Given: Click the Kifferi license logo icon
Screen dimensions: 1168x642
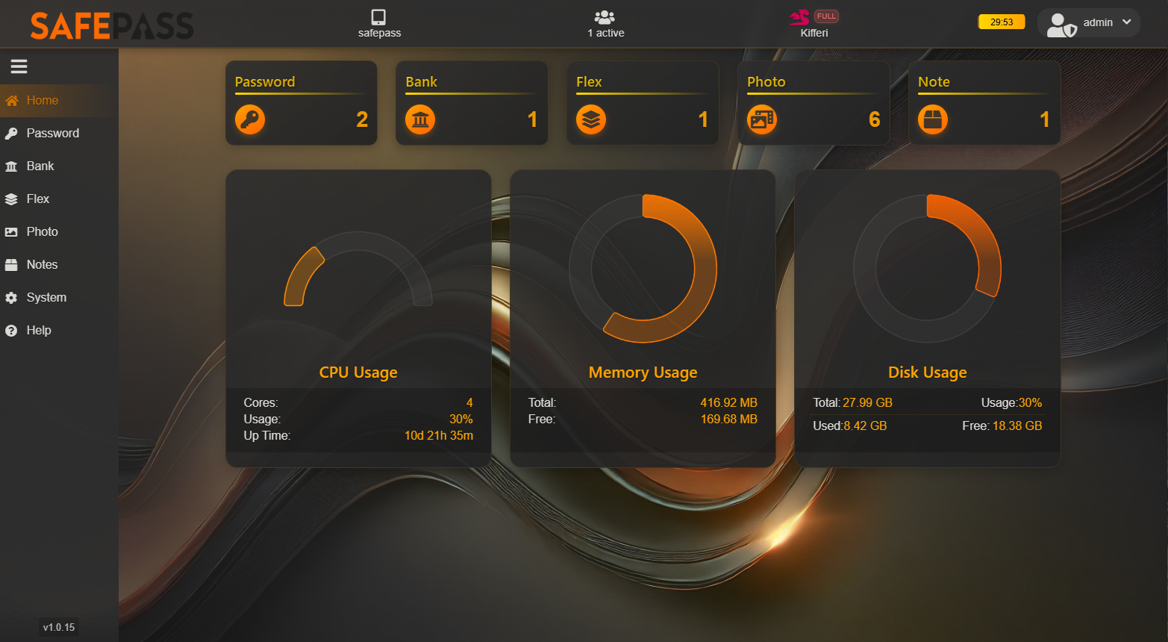Looking at the screenshot, I should pos(799,17).
